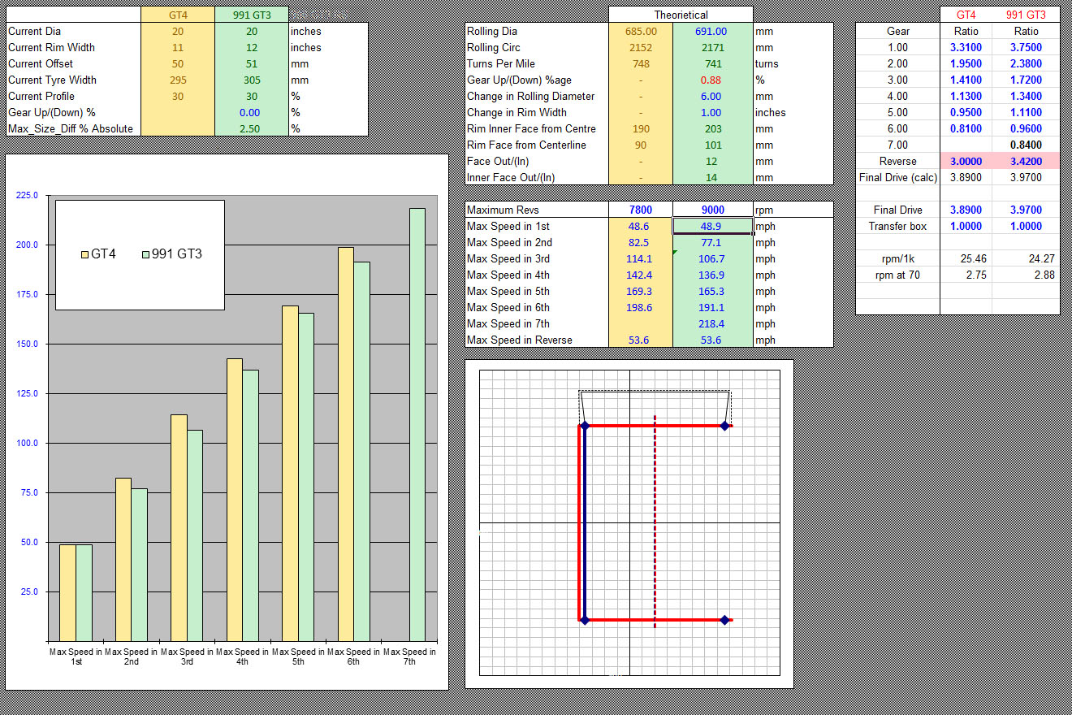This screenshot has height=715, width=1072.
Task: Click the Turns Per Mile value 741
Action: 713,64
